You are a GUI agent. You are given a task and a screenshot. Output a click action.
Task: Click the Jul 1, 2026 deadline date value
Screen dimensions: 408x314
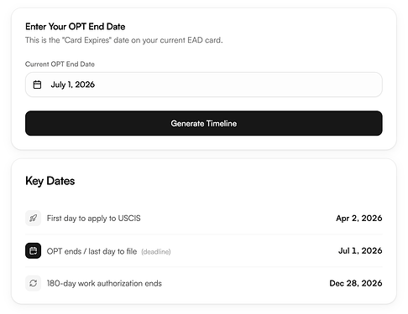tap(360, 250)
